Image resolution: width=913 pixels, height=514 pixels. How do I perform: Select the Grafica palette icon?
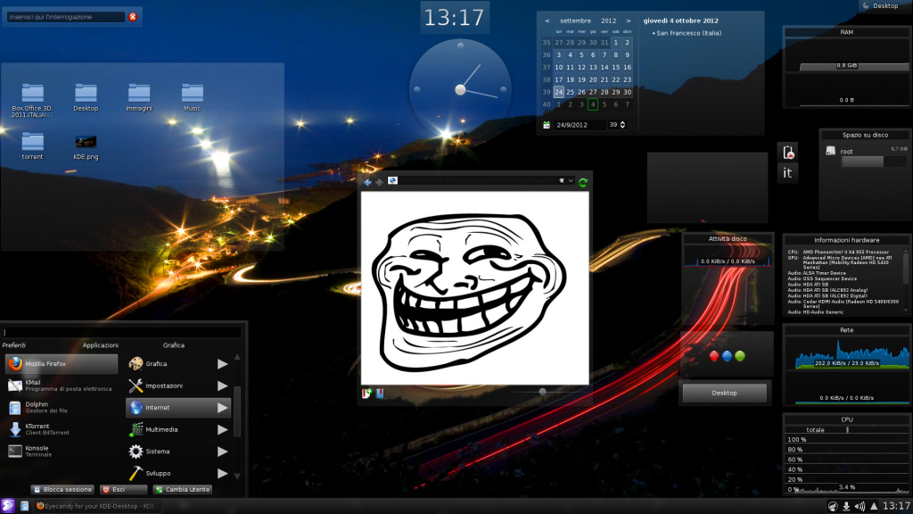pos(136,363)
